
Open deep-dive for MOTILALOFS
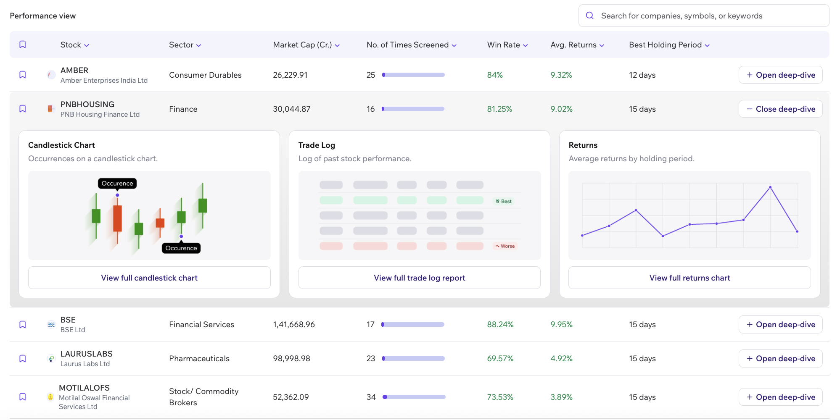click(x=780, y=397)
